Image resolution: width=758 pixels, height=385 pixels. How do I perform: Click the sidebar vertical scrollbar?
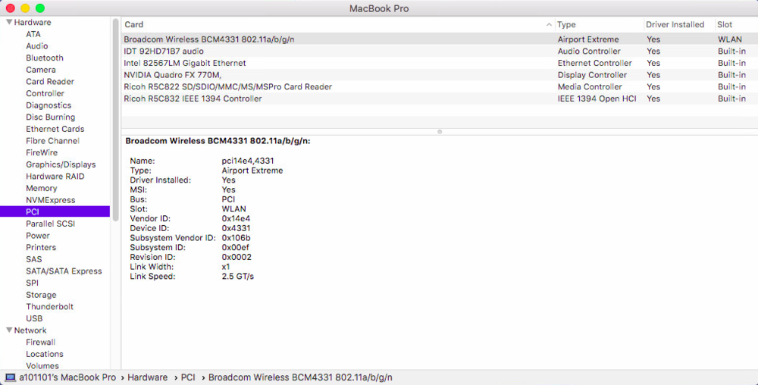click(115, 120)
